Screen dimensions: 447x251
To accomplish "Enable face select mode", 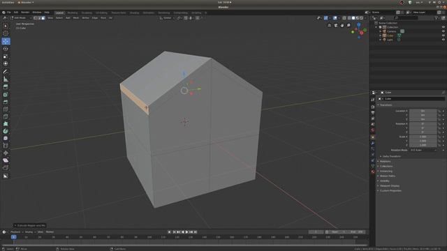I will 43,18.
